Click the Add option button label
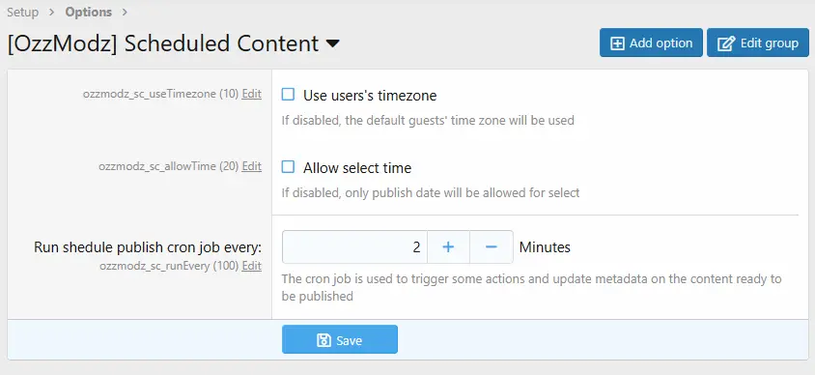 (x=660, y=43)
